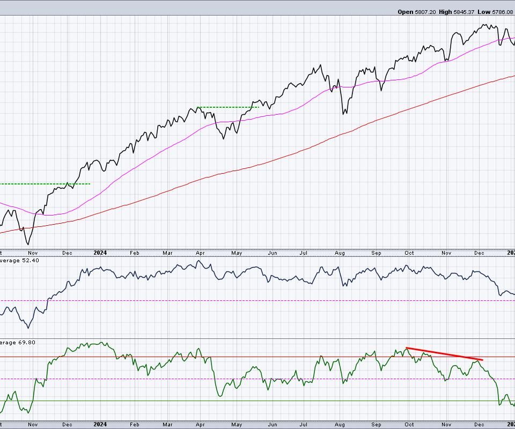Select the green dashed resistance line starting in April
The image size is (515, 429).
227,107
